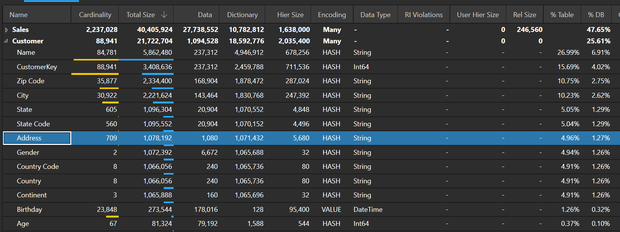Click the Dictionary column header
Screen dimensions: 620x232
coord(242,15)
